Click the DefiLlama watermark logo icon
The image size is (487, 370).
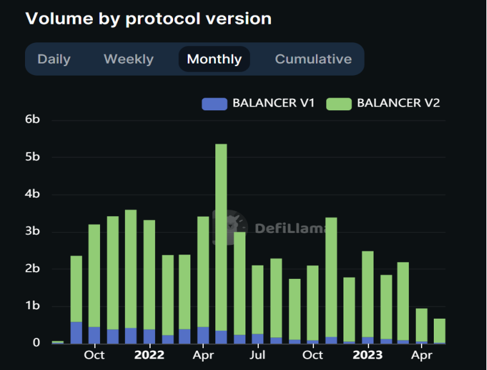[236, 224]
